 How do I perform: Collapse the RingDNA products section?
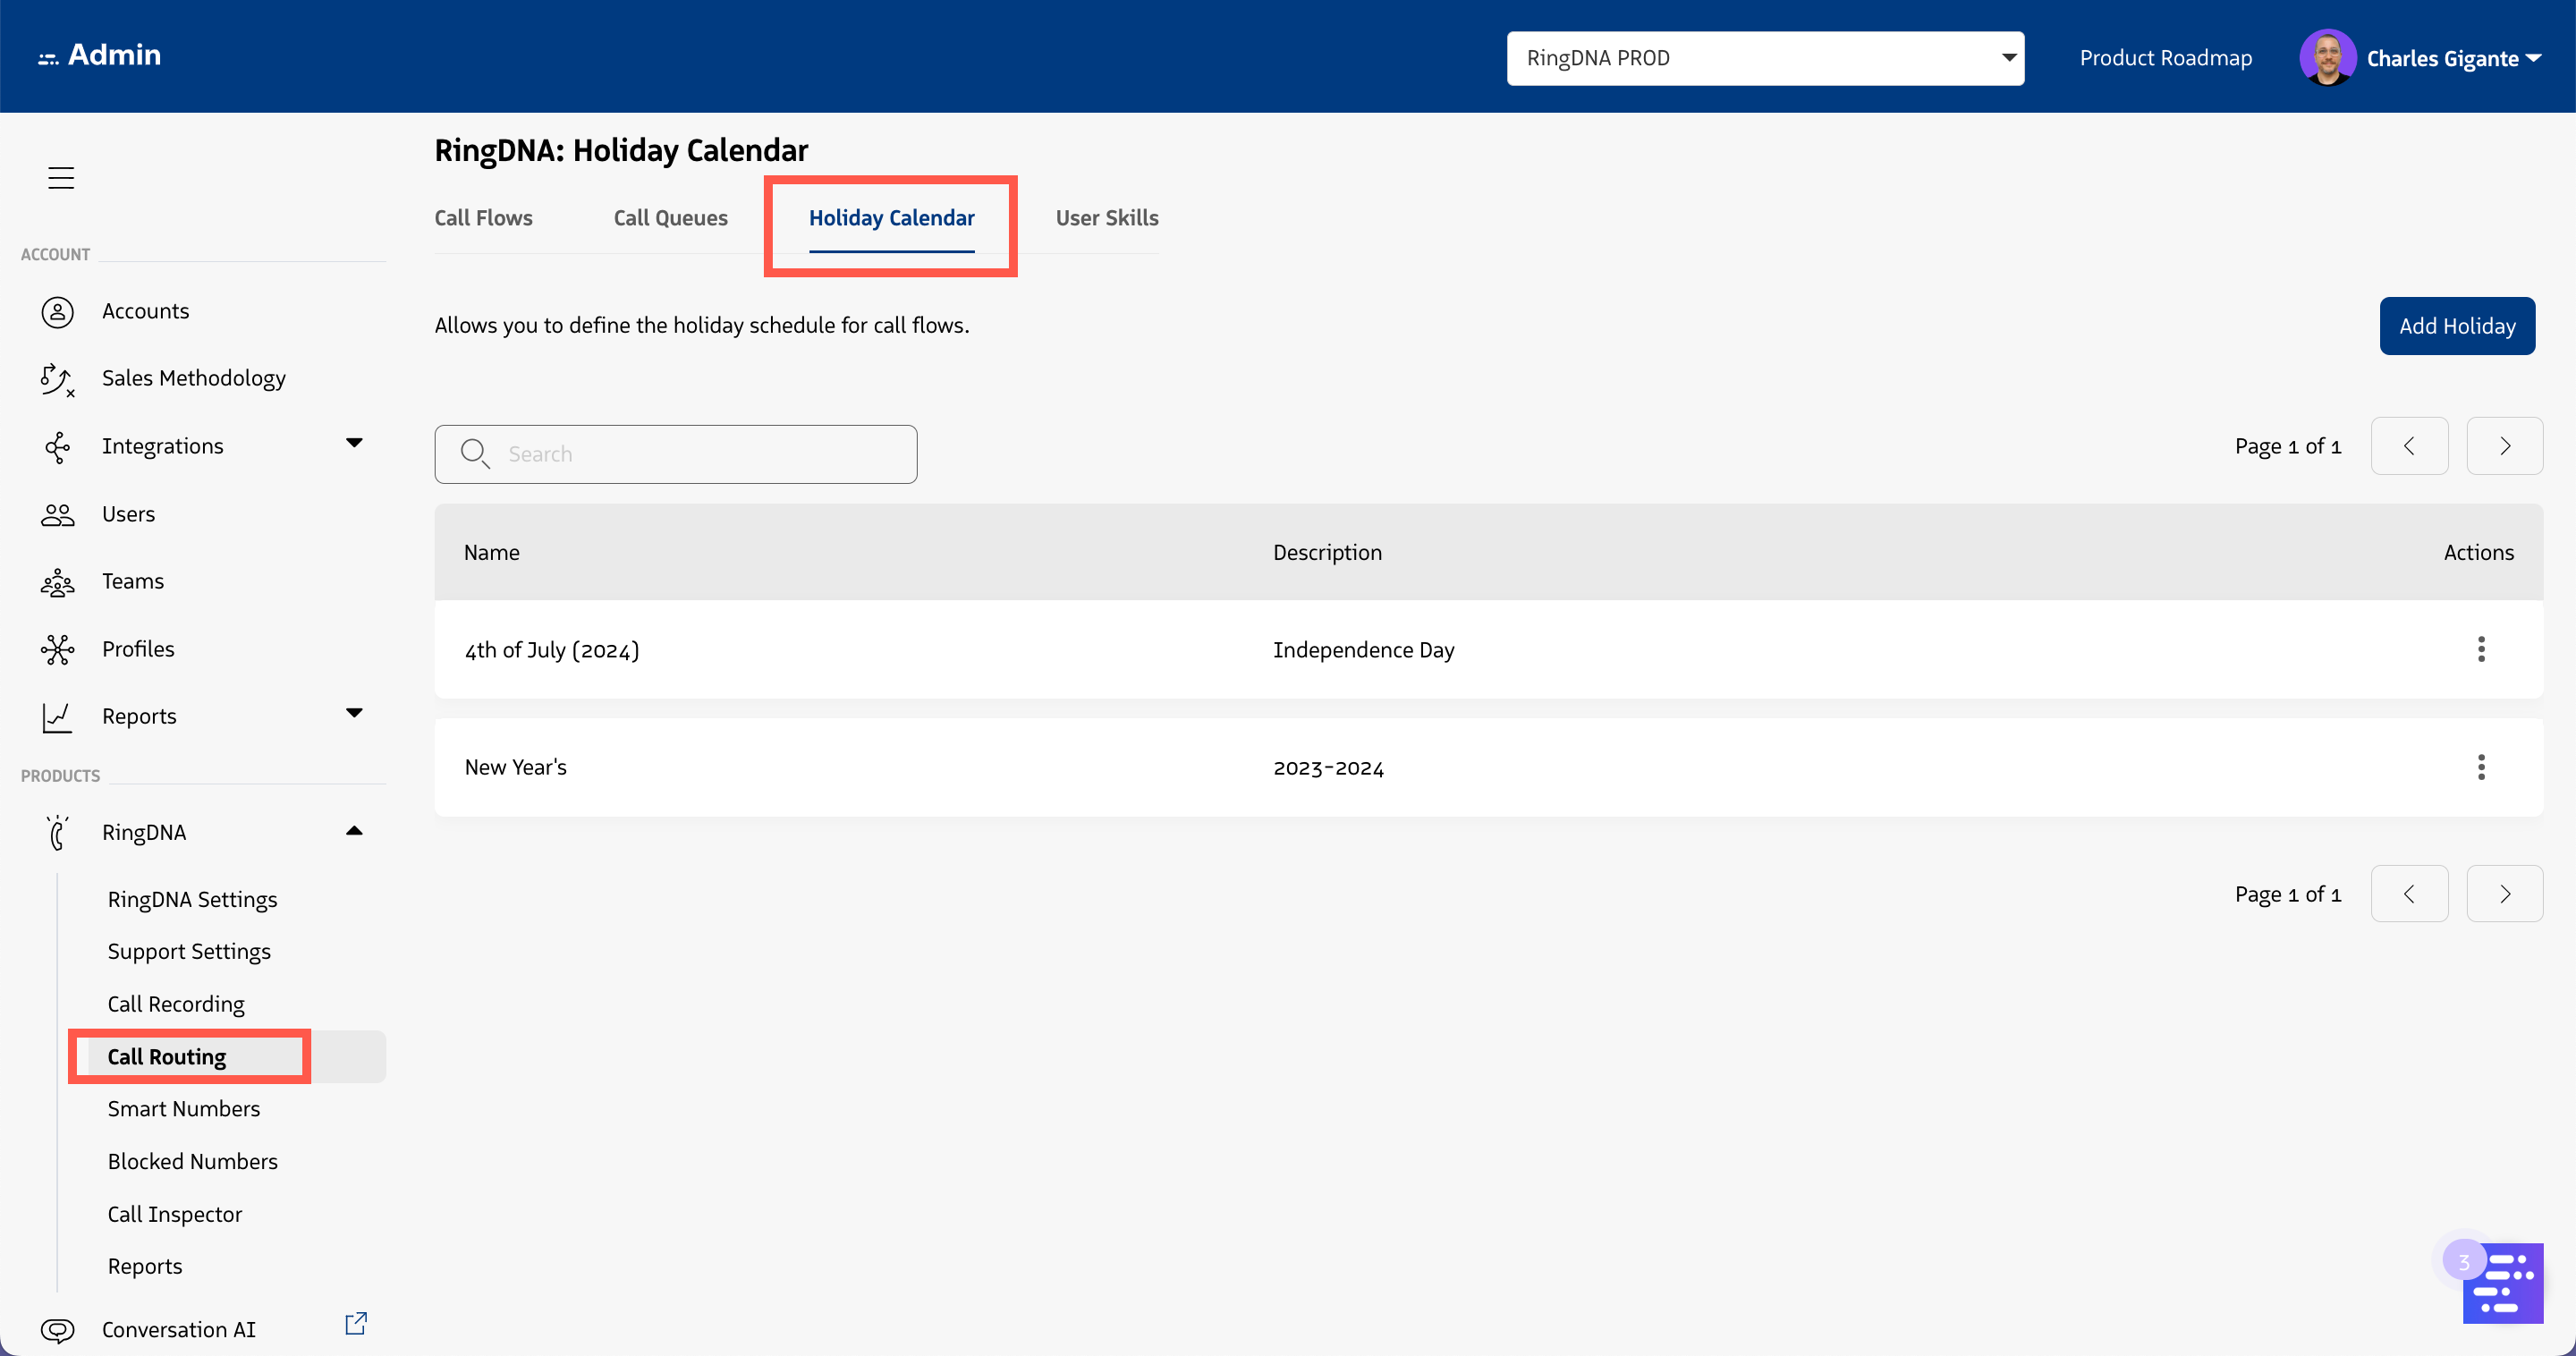[x=354, y=831]
